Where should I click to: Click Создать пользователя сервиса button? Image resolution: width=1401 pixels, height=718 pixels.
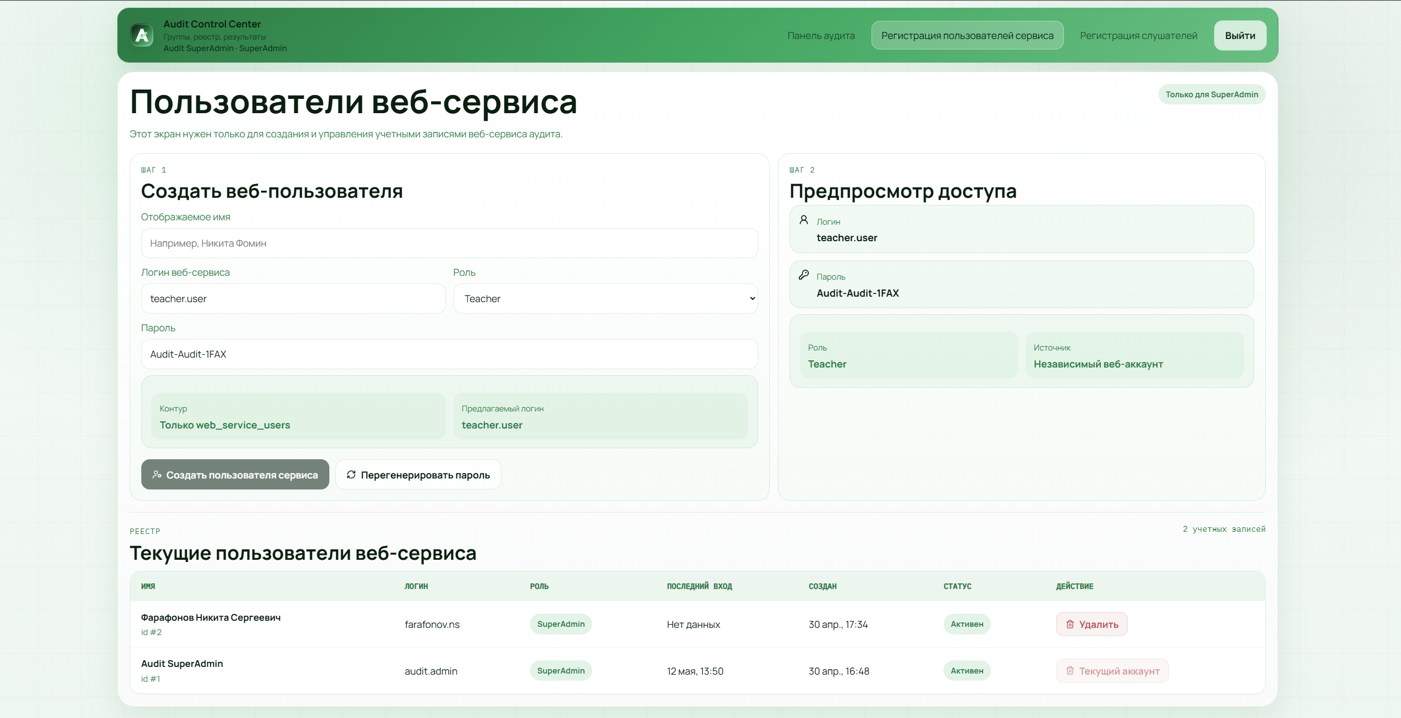[x=235, y=475]
